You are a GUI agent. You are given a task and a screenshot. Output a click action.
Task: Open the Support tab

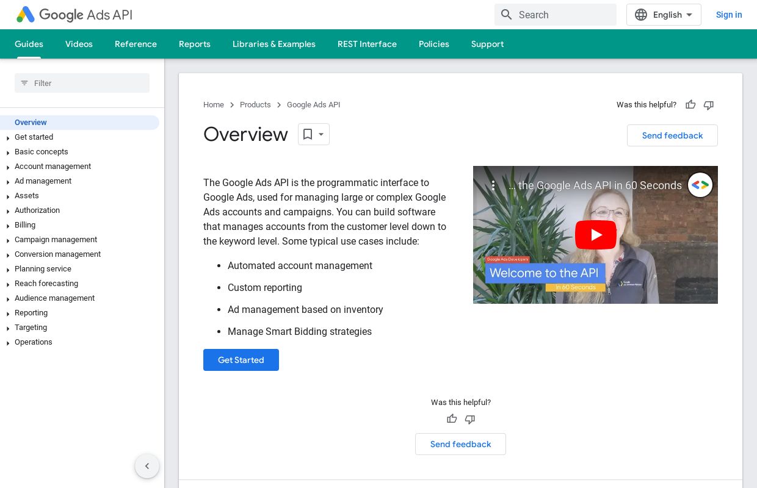point(487,44)
